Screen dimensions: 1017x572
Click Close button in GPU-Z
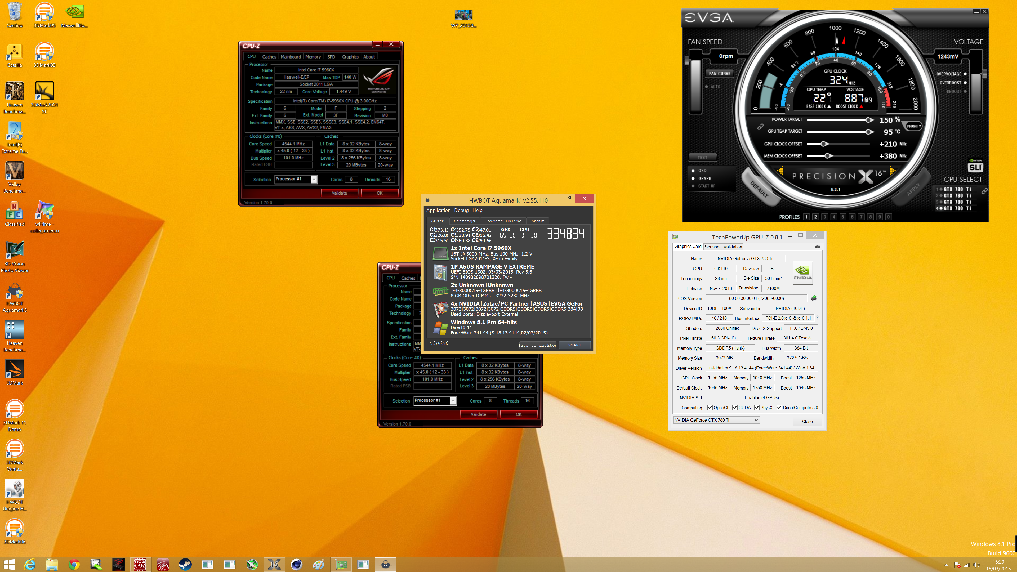[x=807, y=421]
